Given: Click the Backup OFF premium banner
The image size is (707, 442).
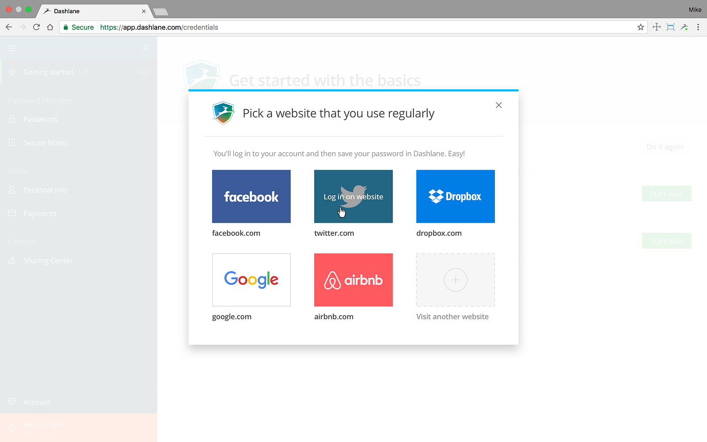Looking at the screenshot, I should 78,428.
